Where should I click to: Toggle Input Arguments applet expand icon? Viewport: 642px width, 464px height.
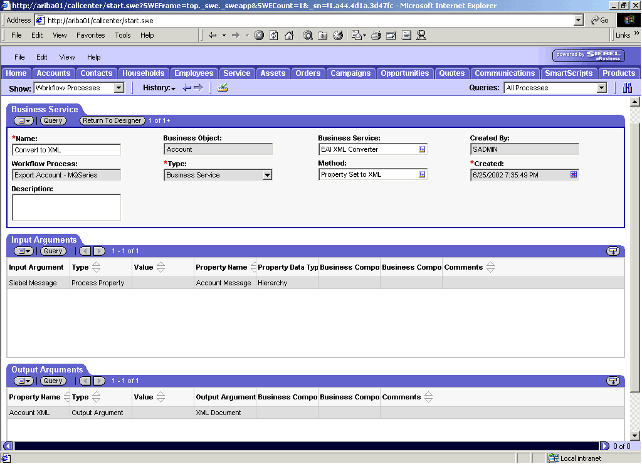613,251
